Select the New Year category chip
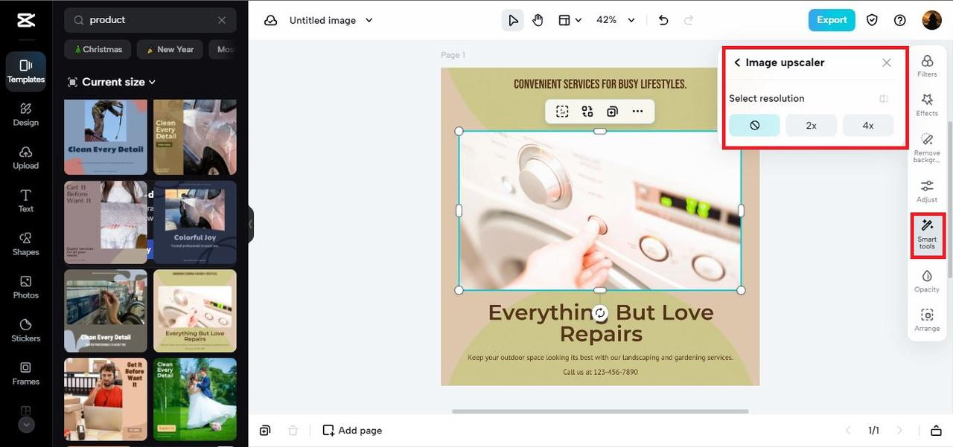This screenshot has height=447, width=953. point(170,50)
